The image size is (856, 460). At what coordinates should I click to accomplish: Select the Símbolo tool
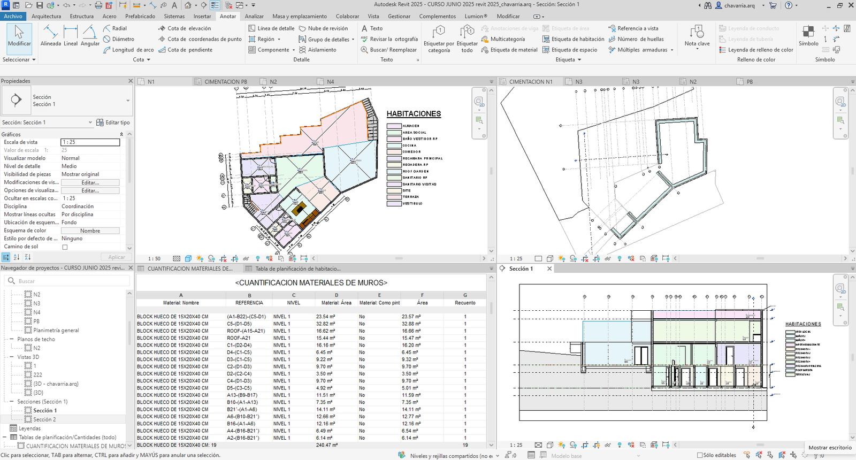coord(808,36)
